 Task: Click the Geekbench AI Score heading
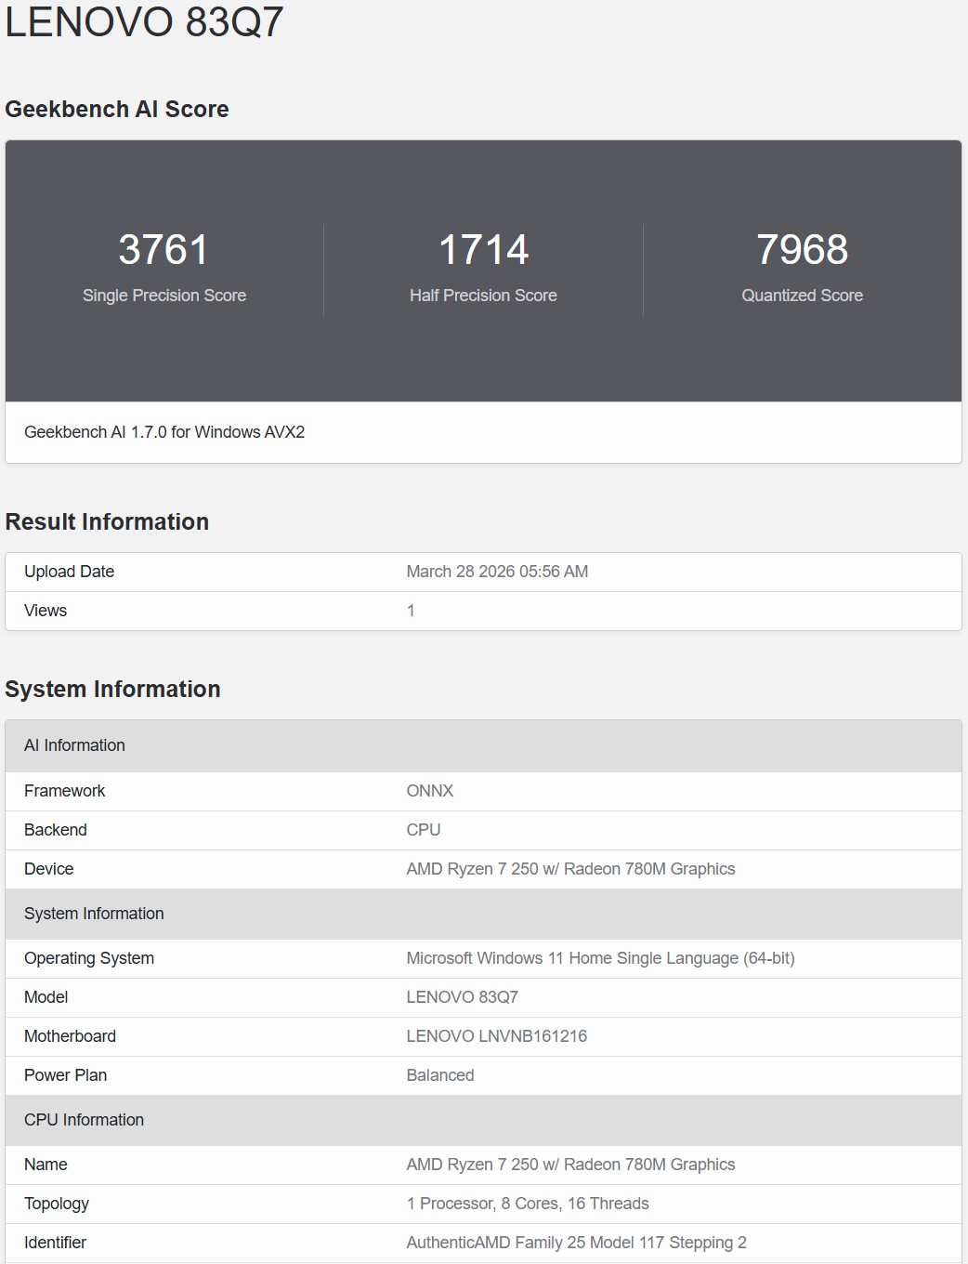click(x=117, y=109)
